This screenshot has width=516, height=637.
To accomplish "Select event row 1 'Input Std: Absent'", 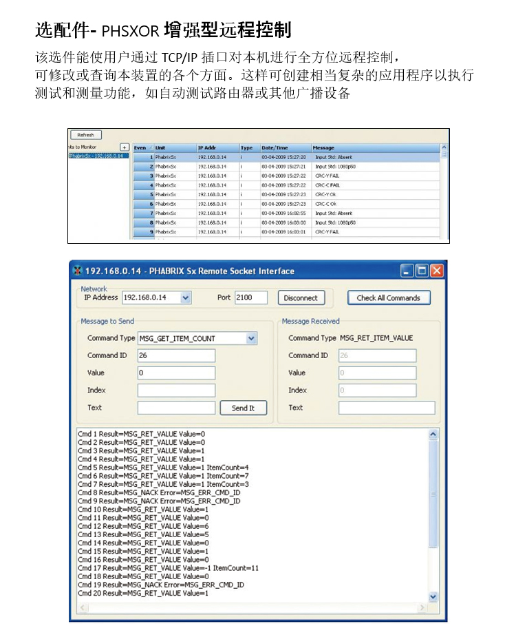I will (x=287, y=157).
